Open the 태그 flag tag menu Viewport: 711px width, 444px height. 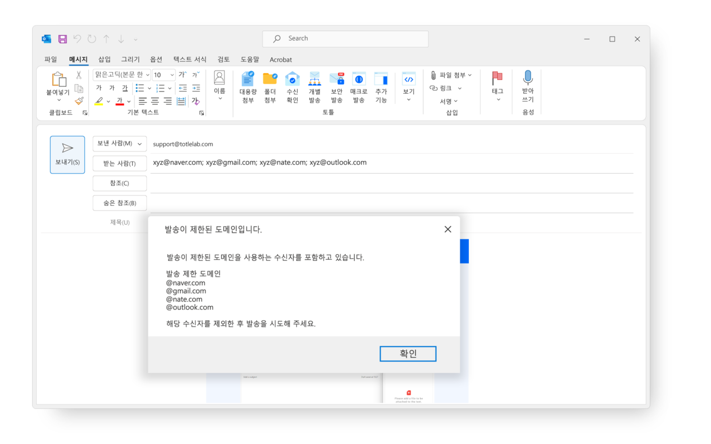click(x=498, y=87)
